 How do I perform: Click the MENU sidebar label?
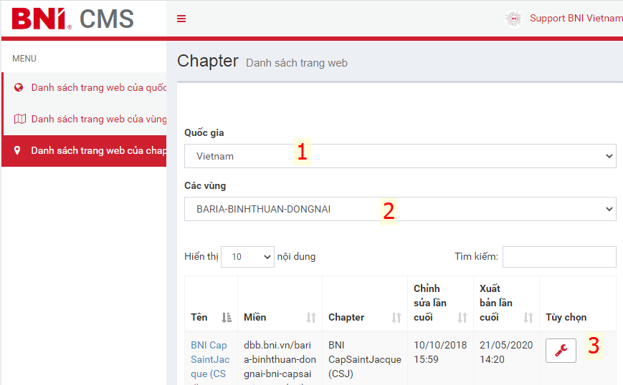pyautogui.click(x=24, y=59)
